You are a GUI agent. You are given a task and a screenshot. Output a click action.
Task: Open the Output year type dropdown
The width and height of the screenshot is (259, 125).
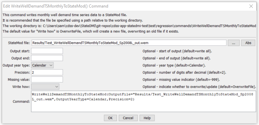pyautogui.click(x=42, y=65)
